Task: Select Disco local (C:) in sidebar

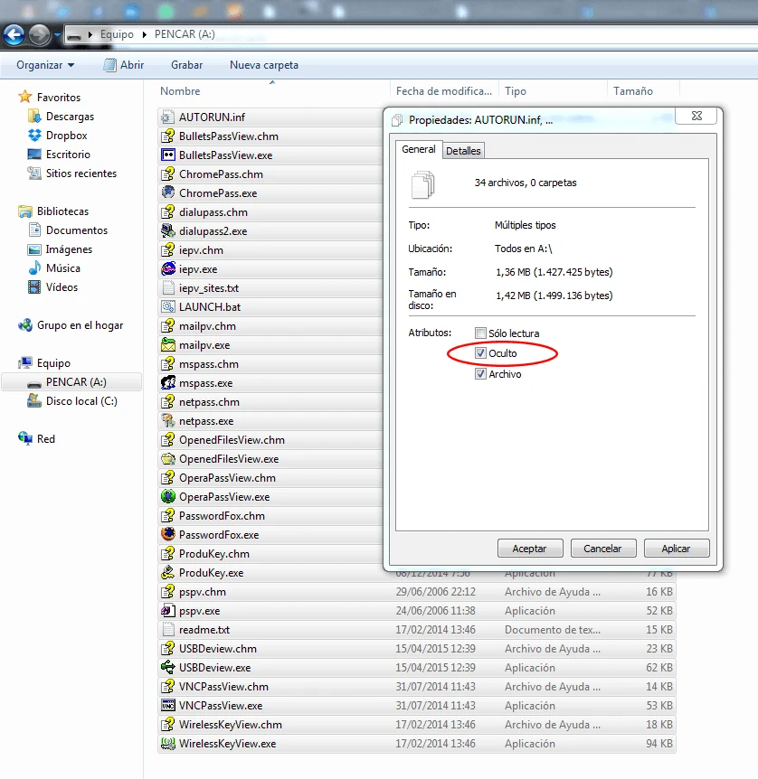Action: [72, 401]
